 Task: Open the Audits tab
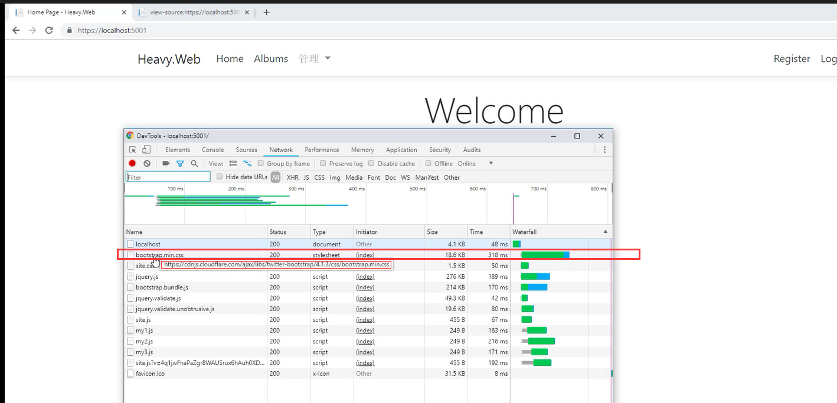tap(472, 150)
